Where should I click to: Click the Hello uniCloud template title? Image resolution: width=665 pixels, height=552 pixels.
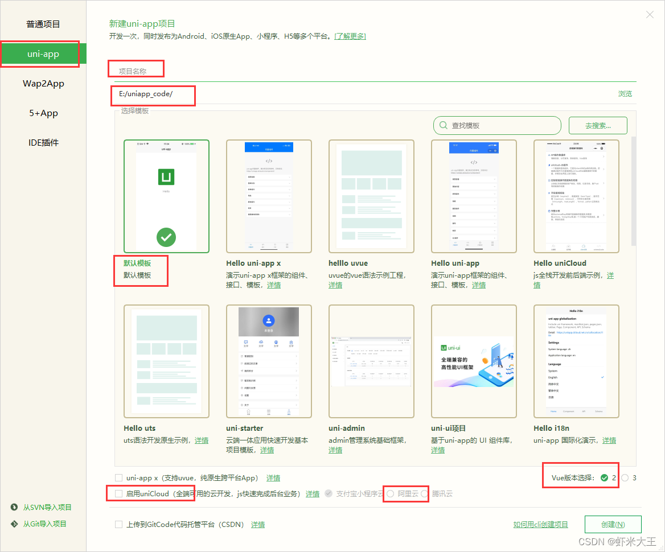click(560, 263)
